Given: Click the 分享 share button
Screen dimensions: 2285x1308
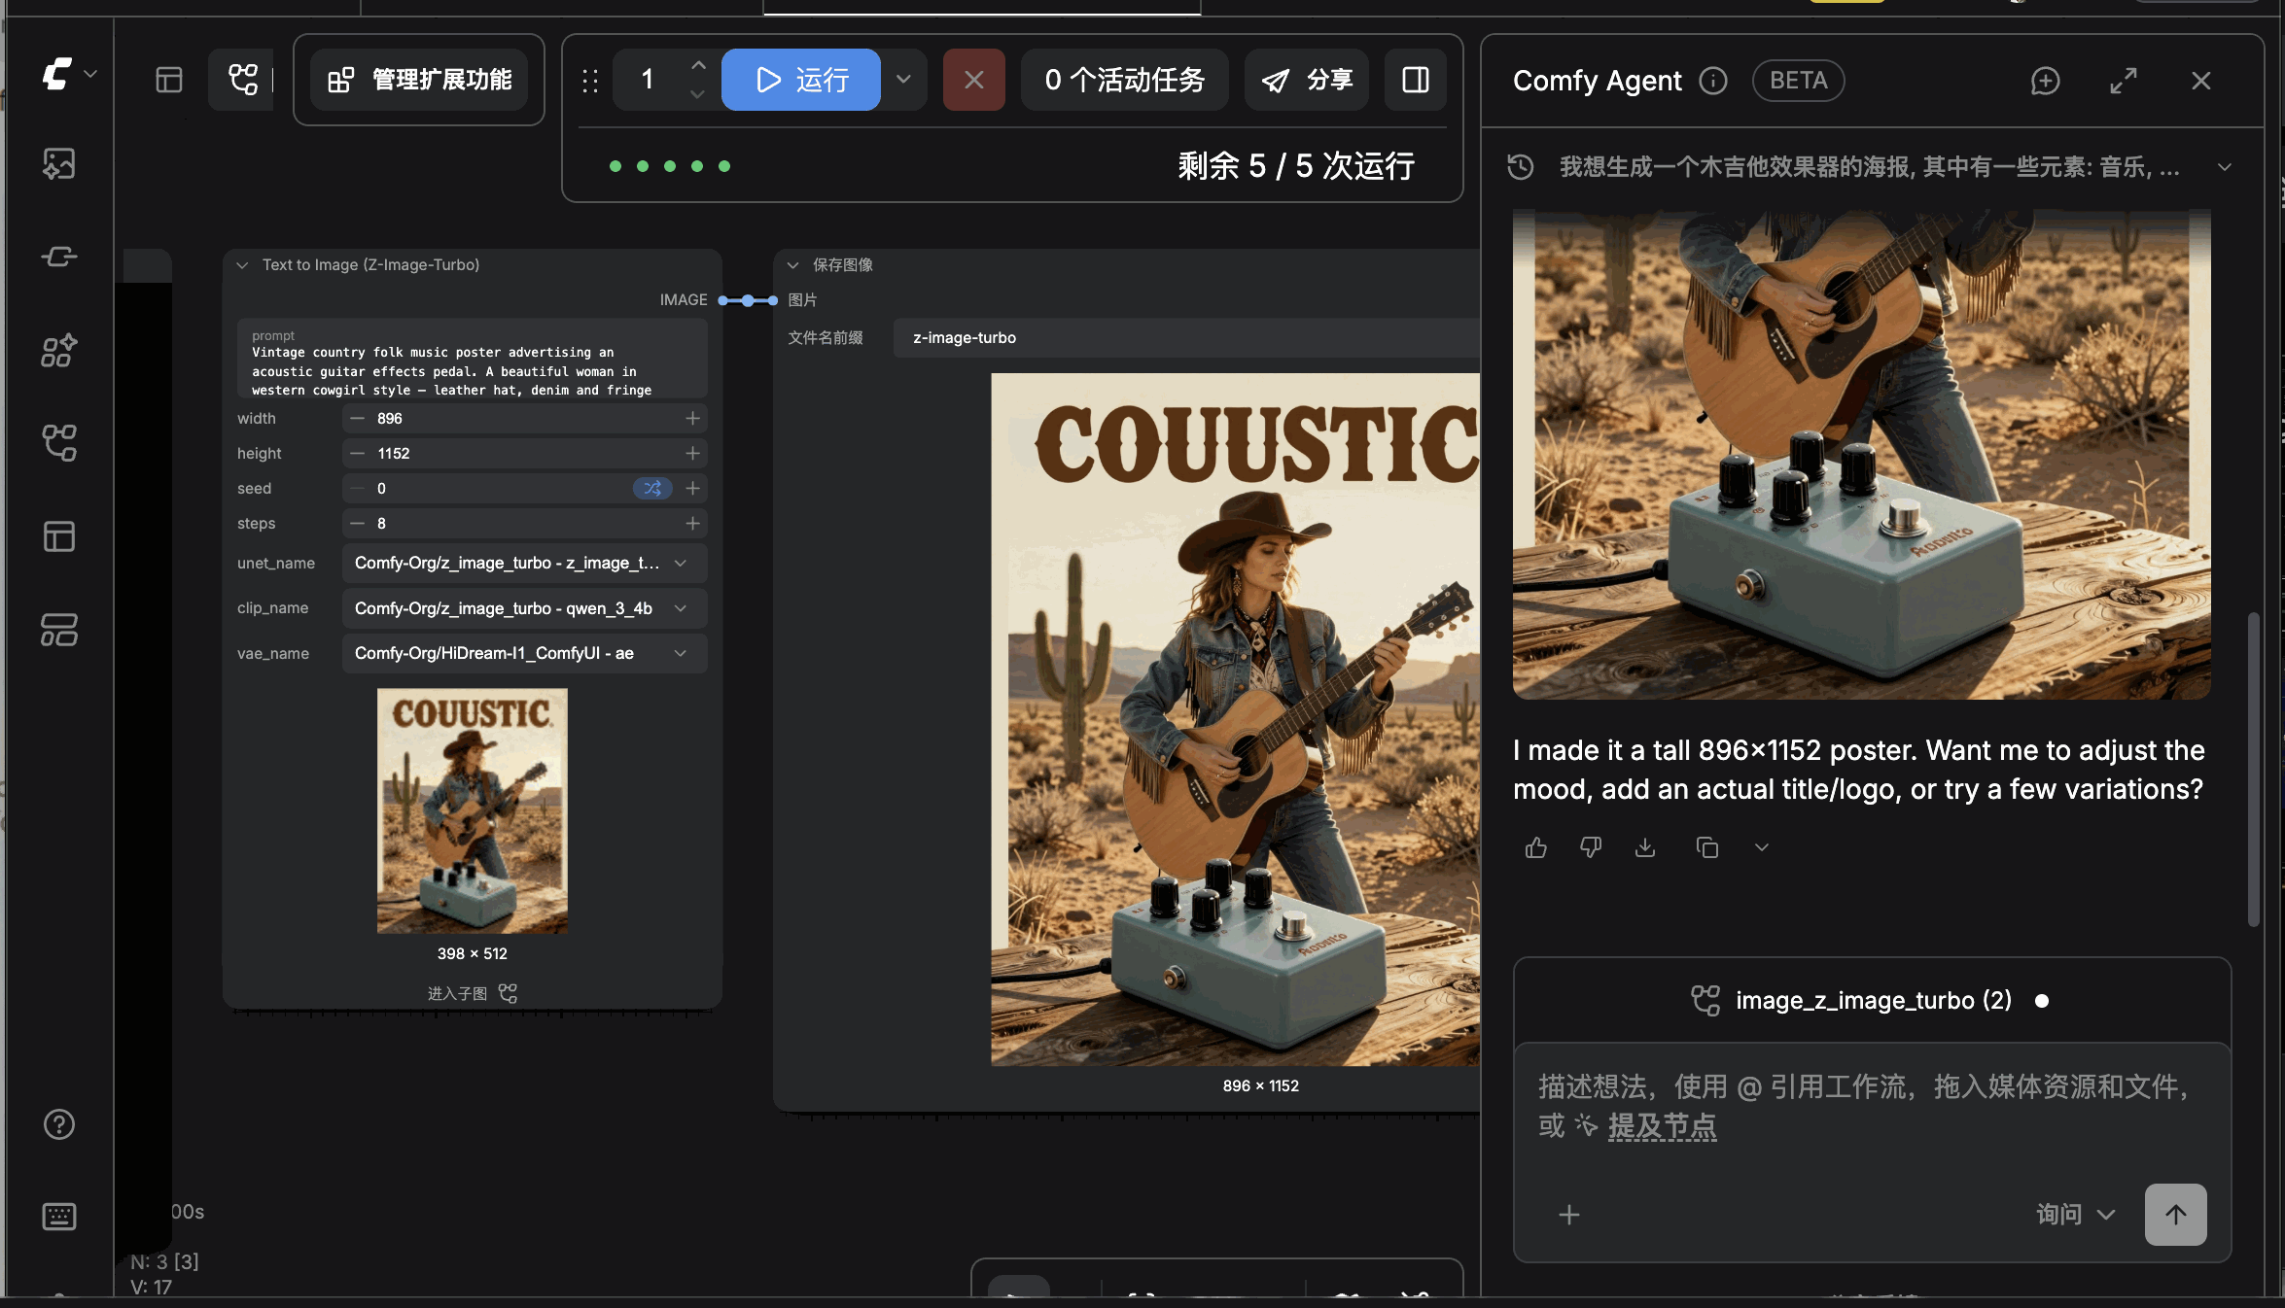Looking at the screenshot, I should [x=1307, y=80].
